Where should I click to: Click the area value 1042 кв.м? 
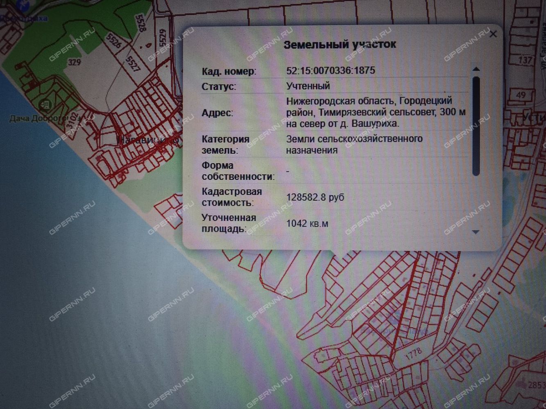tap(307, 223)
